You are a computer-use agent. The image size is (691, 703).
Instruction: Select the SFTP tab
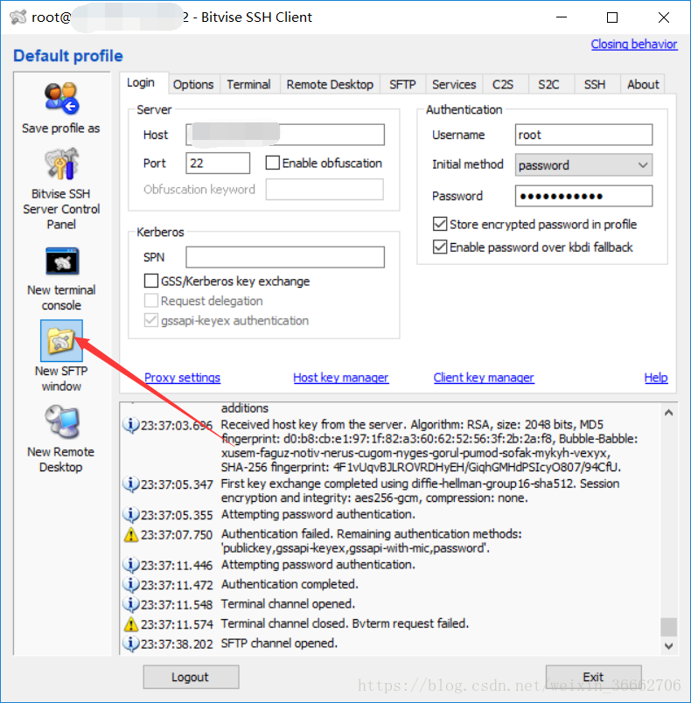(402, 84)
